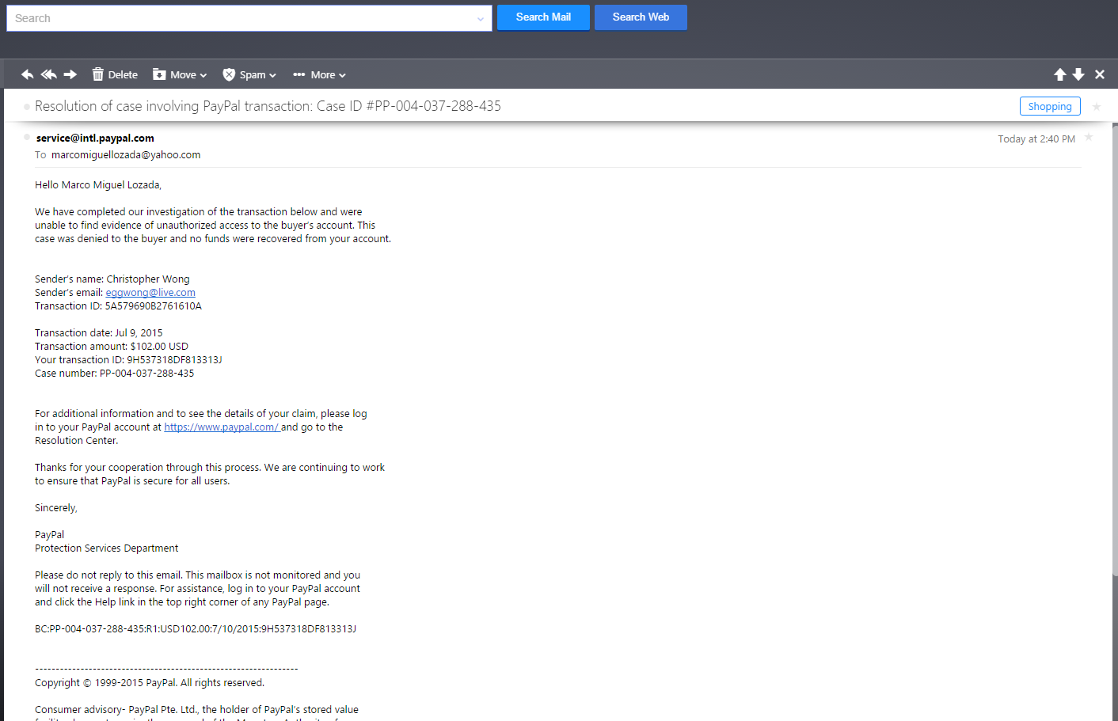Screen dimensions: 1118x721
Task: Click the Search Mail button
Action: pos(543,17)
